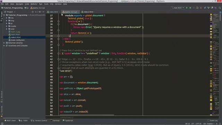The width and height of the screenshot is (222, 125).
Task: Open the Refactor menu
Action: click(34, 4)
